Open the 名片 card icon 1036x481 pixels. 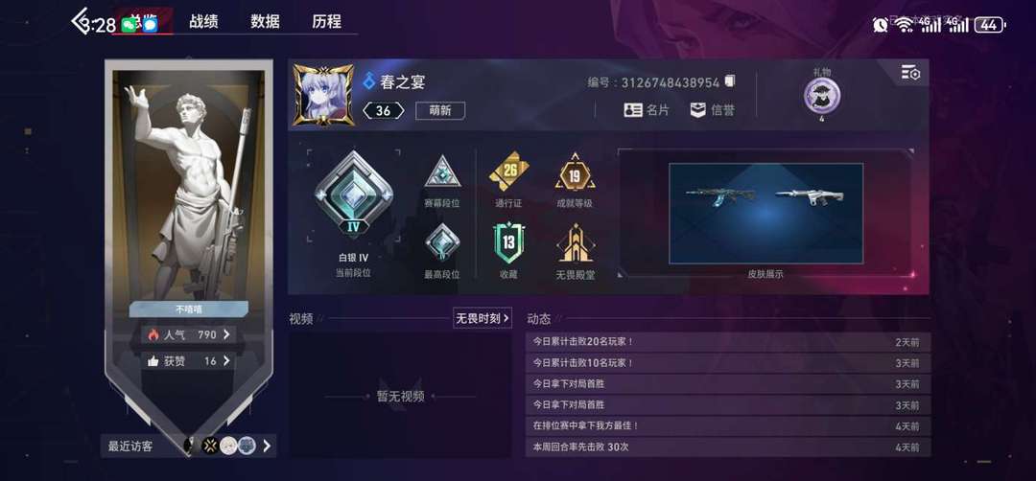[632, 110]
